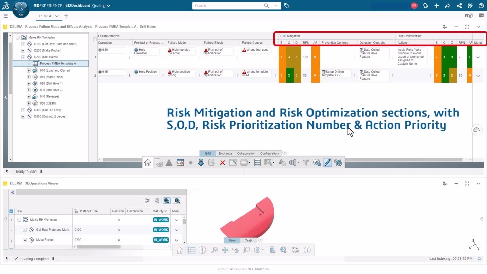
Task: Click the filter funnel icon in PFMEA toolbar
Action: click(306, 163)
